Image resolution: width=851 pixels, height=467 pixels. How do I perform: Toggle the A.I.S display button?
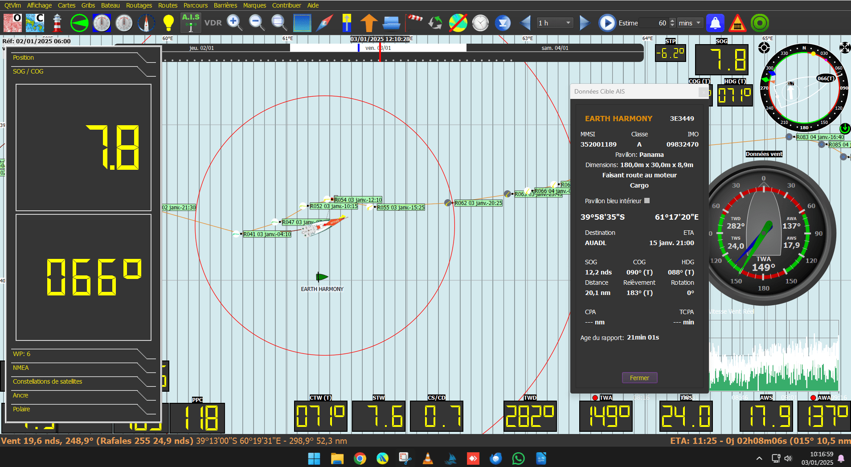[x=191, y=23]
